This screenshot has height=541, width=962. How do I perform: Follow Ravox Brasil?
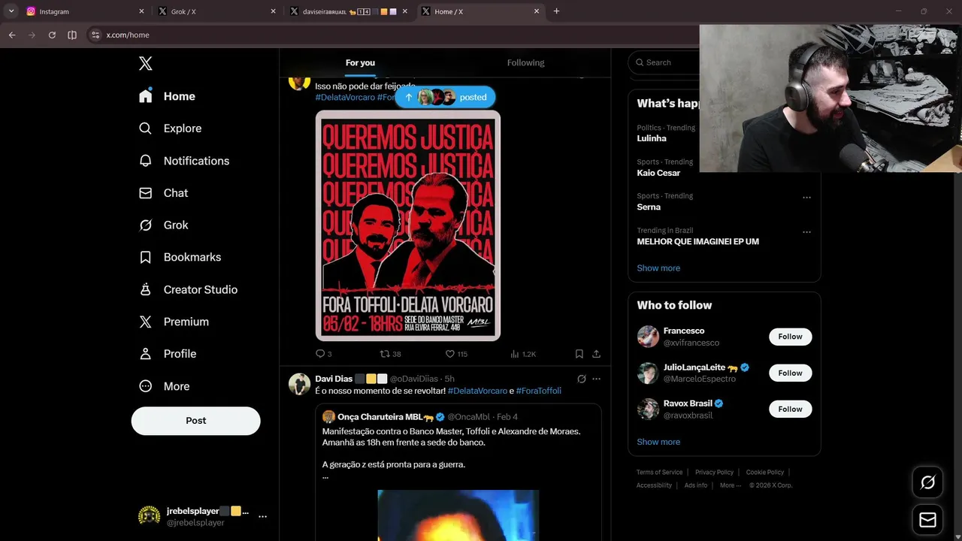790,409
